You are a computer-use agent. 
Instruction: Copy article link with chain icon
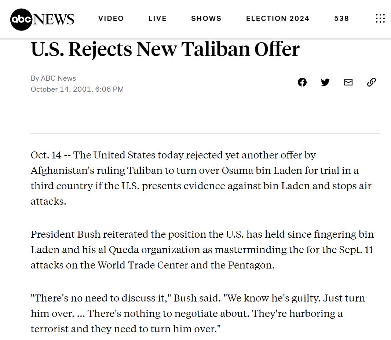point(371,82)
